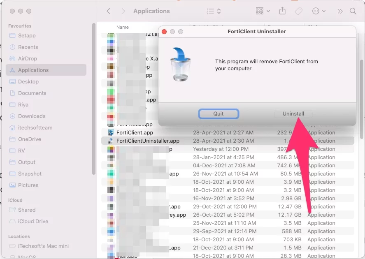
Task: Click date "Yesterday at 12:00 PM"
Action: [x=221, y=149]
